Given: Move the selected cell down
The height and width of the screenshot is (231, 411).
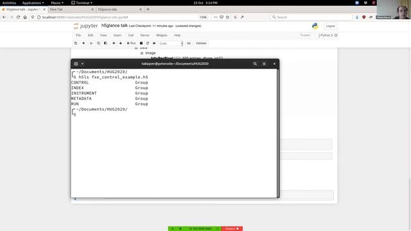Looking at the screenshot, I should pos(121,43).
